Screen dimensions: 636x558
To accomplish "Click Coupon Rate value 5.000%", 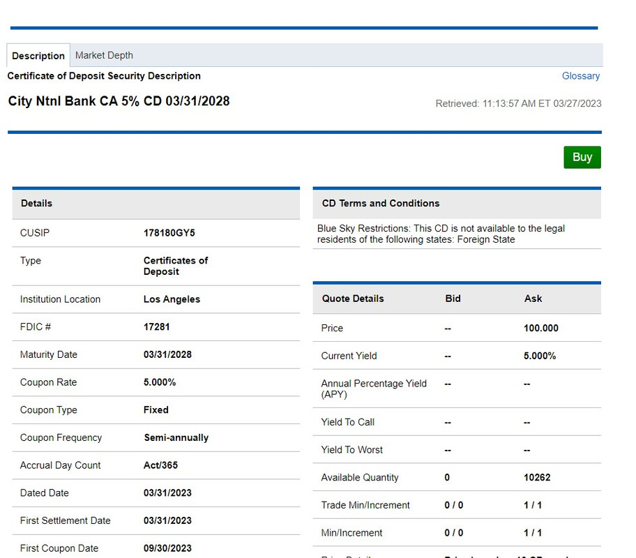I will click(x=160, y=382).
